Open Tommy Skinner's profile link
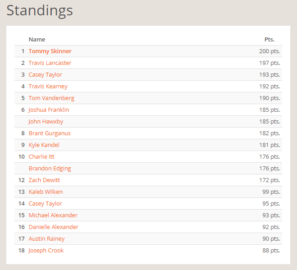Screen dimensions: 297x270 [x=50, y=51]
